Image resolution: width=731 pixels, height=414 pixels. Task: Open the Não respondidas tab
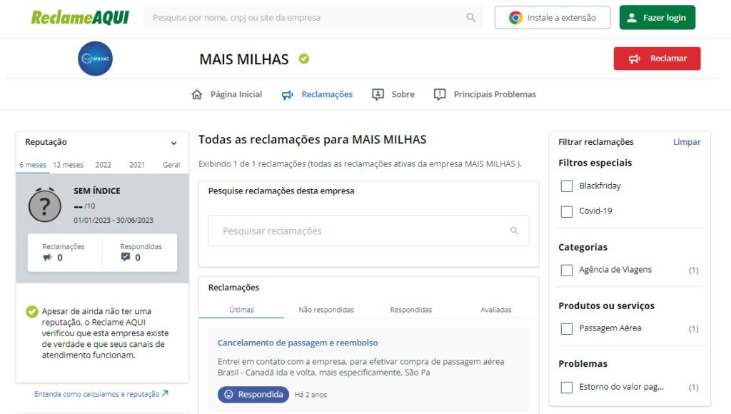point(326,310)
